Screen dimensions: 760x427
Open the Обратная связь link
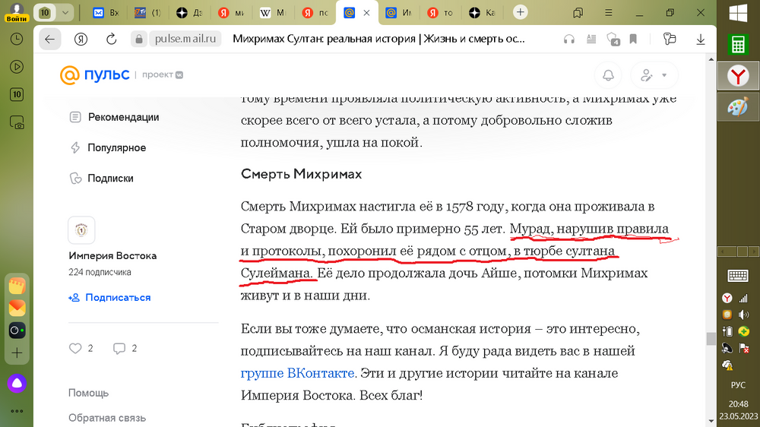coord(106,418)
